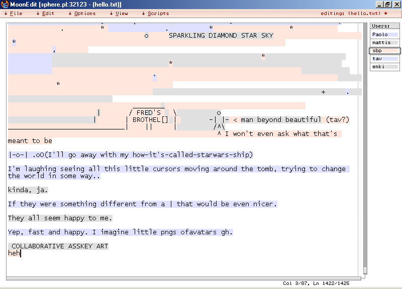Click the editing hello.txt status label
This screenshot has height=289, width=402.
pyautogui.click(x=354, y=14)
